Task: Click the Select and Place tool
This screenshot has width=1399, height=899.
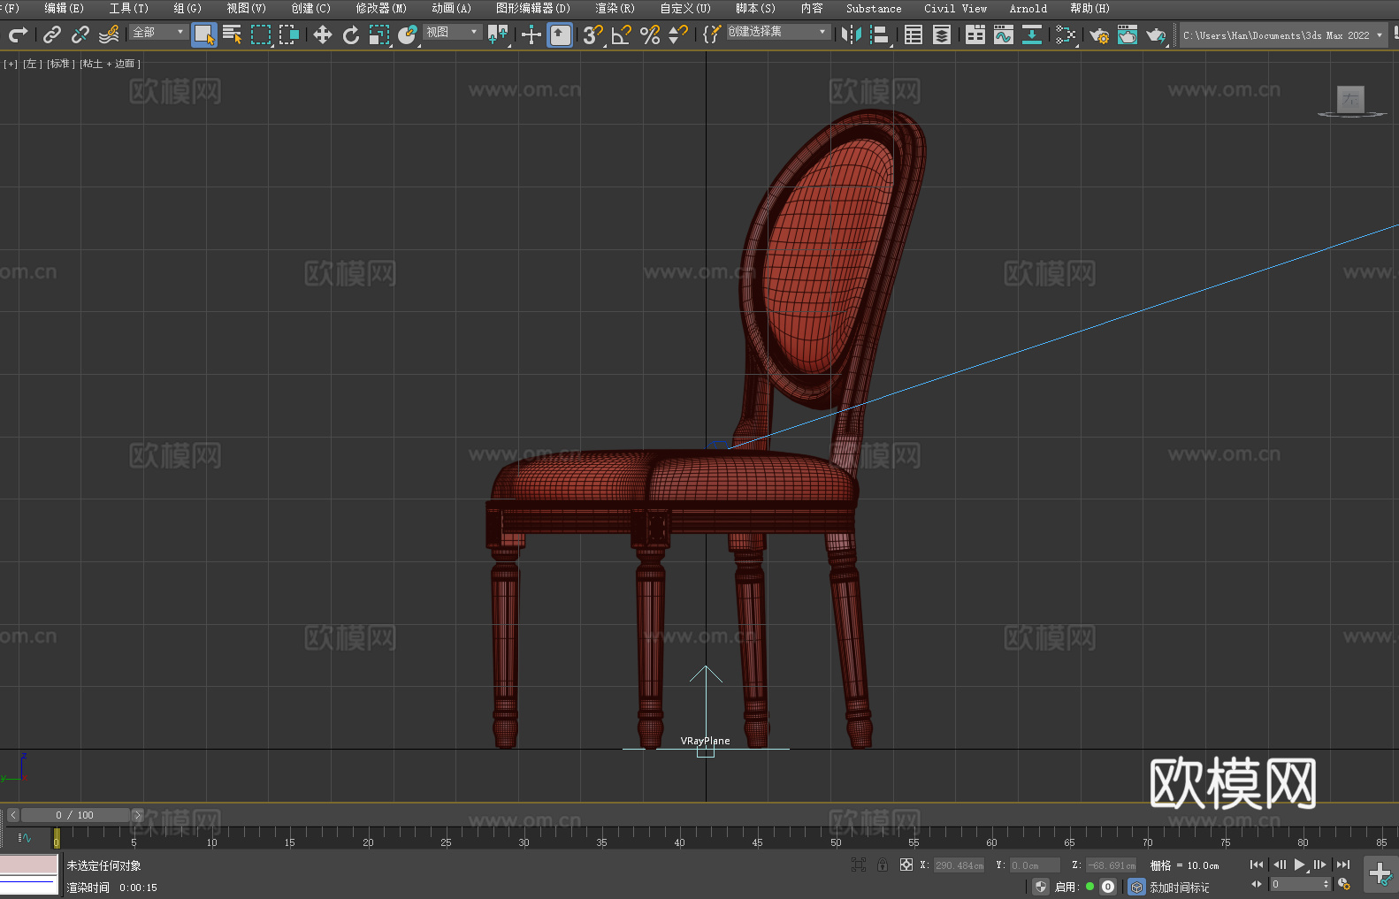Action: (408, 34)
